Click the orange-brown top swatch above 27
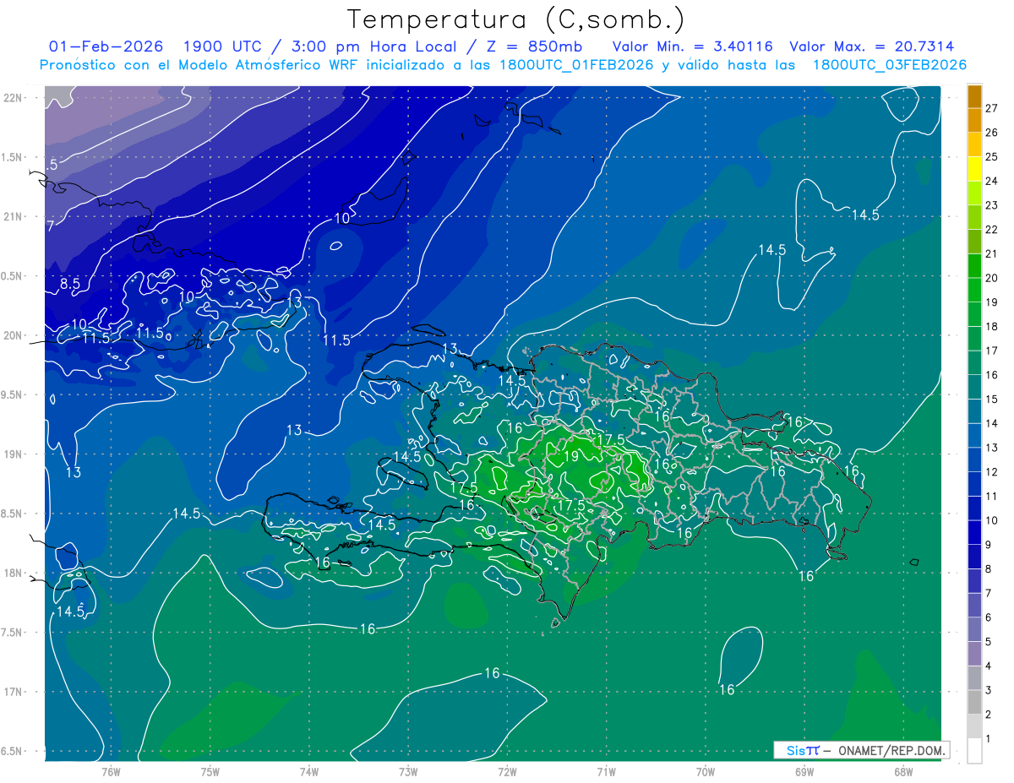The height and width of the screenshot is (783, 1014). point(974,95)
